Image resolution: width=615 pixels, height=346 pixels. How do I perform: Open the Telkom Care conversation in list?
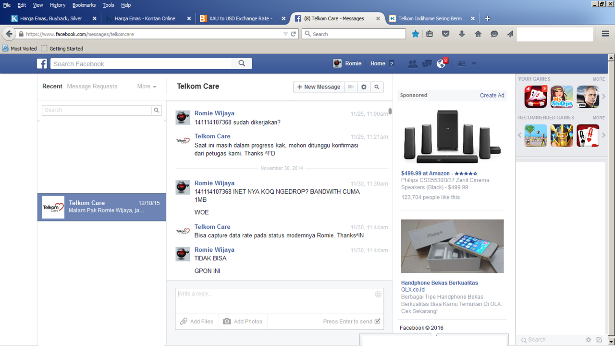pos(102,207)
